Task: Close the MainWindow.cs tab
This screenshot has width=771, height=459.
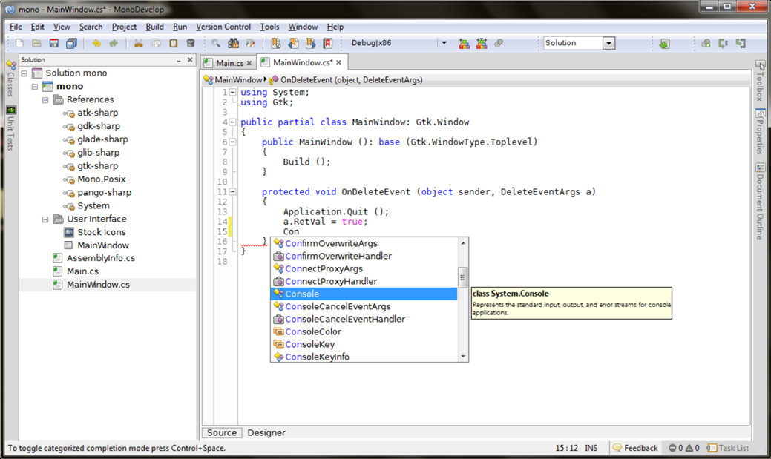Action: click(339, 62)
